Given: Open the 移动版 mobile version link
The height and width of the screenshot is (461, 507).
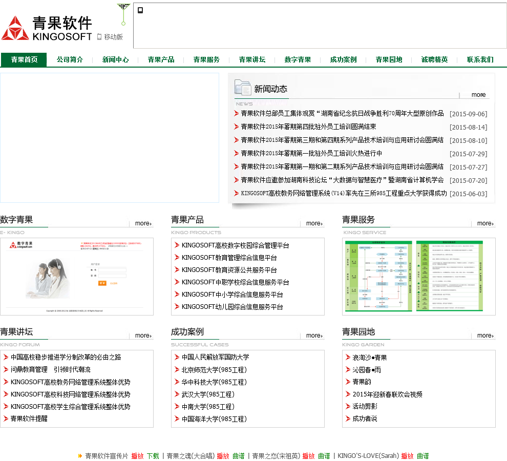Looking at the screenshot, I should pyautogui.click(x=110, y=37).
